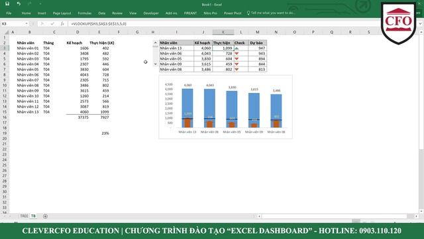424x239 pixels.
Task: Click the Tell me what you want search box
Action: 271,13
